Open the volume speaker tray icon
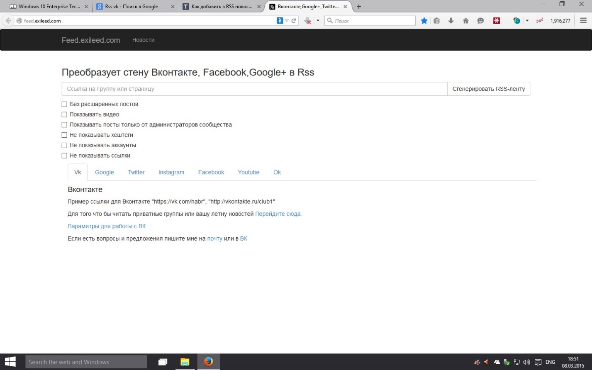 coord(526,362)
